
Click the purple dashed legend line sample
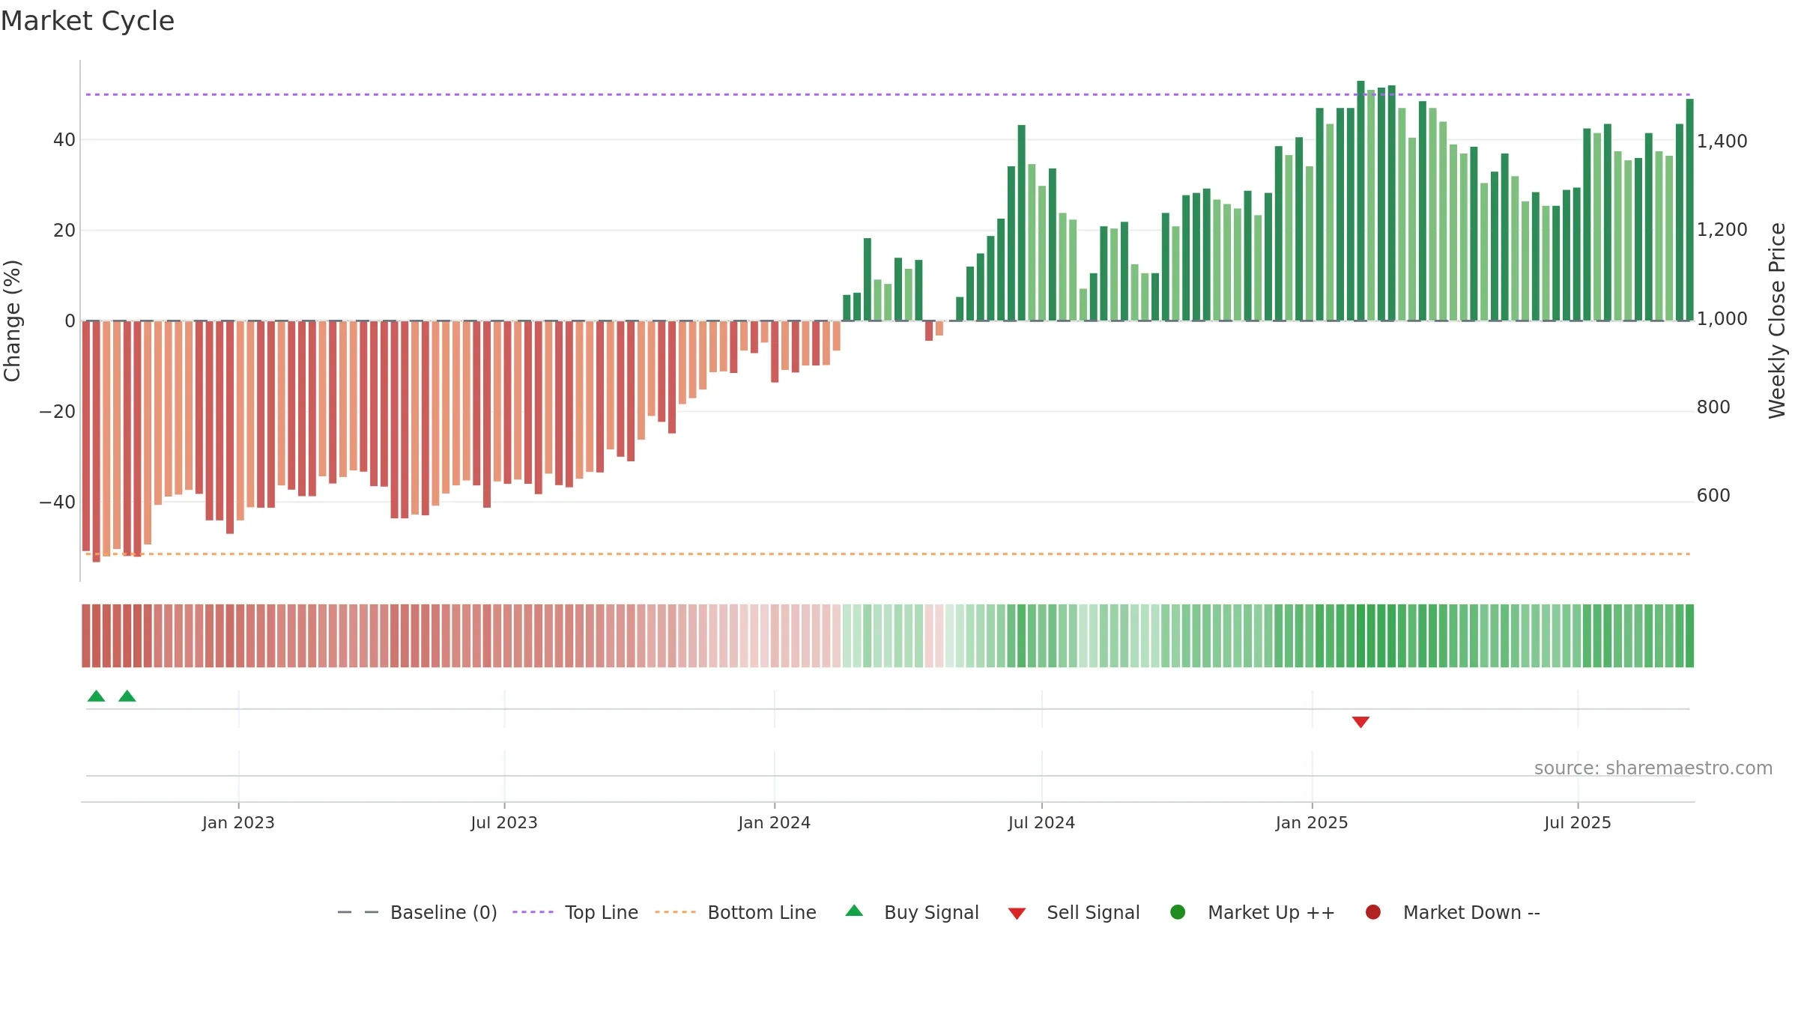(533, 912)
